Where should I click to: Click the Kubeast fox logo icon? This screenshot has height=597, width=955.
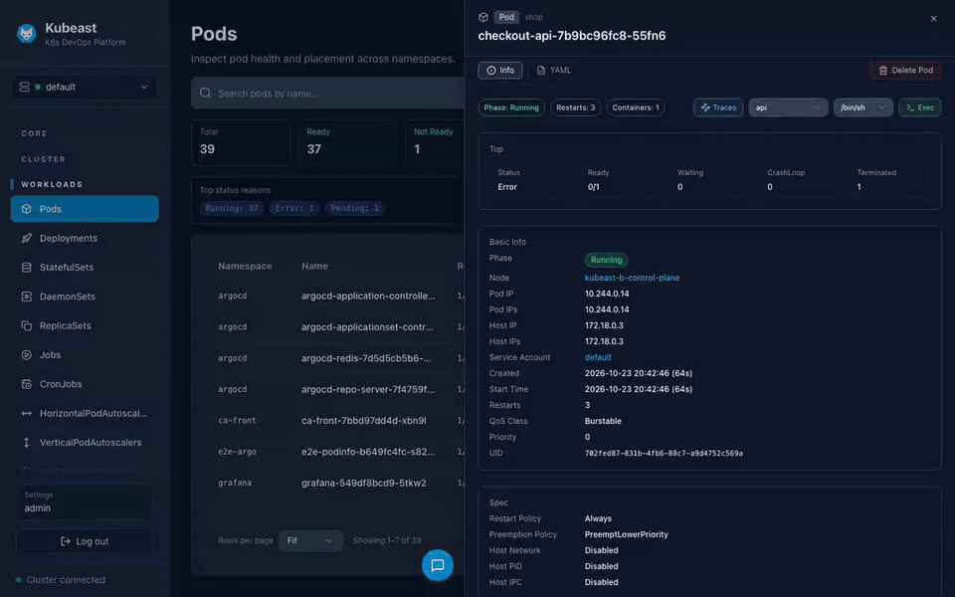(26, 34)
